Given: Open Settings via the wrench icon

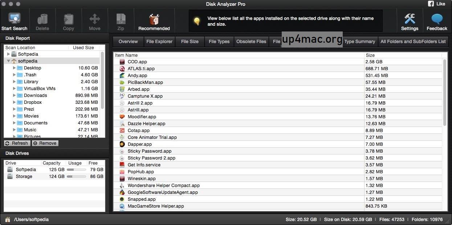Looking at the screenshot, I should click(410, 18).
